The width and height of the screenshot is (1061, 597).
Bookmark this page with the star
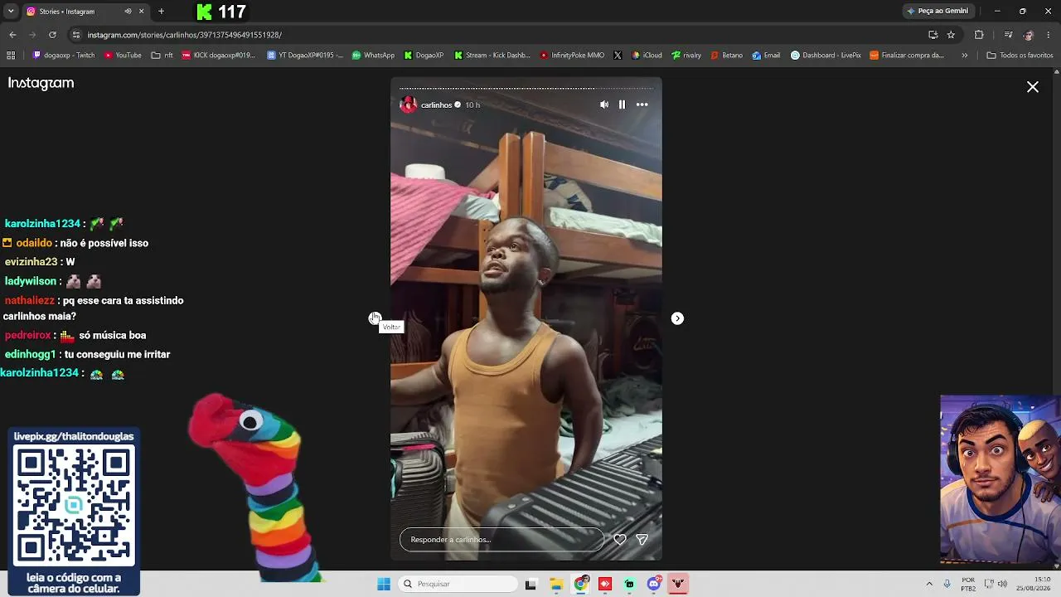click(x=951, y=35)
